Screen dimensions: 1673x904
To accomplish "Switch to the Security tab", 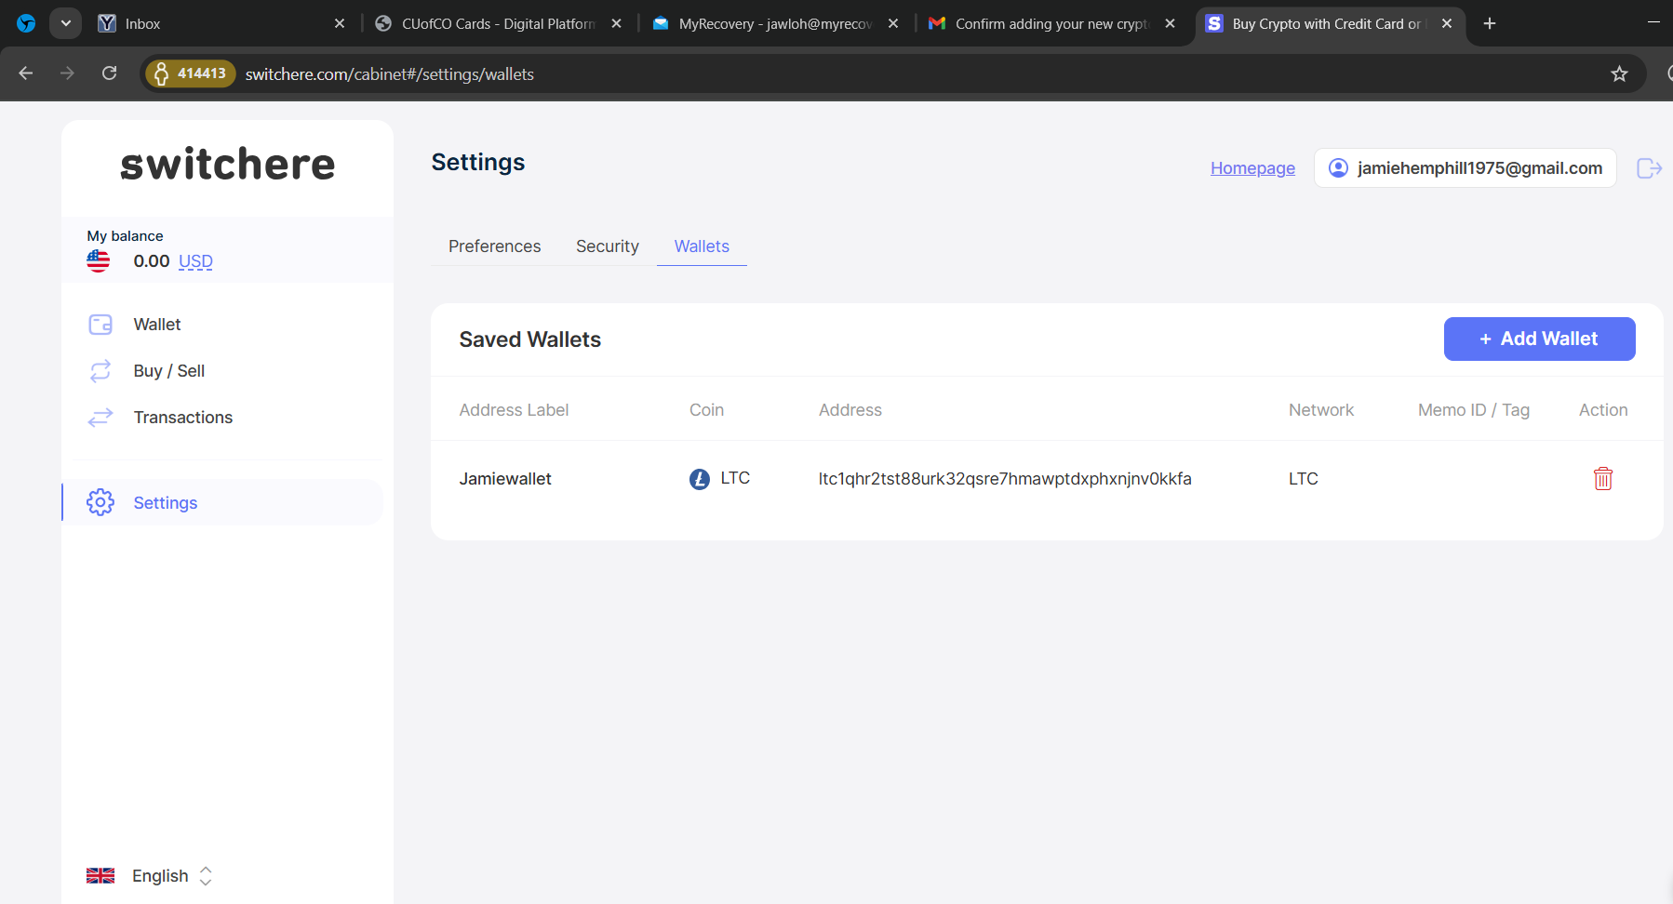I will pyautogui.click(x=607, y=246).
